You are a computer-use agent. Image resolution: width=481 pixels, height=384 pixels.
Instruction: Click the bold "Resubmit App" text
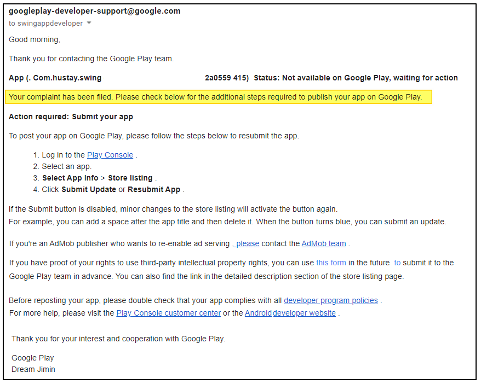pos(154,189)
